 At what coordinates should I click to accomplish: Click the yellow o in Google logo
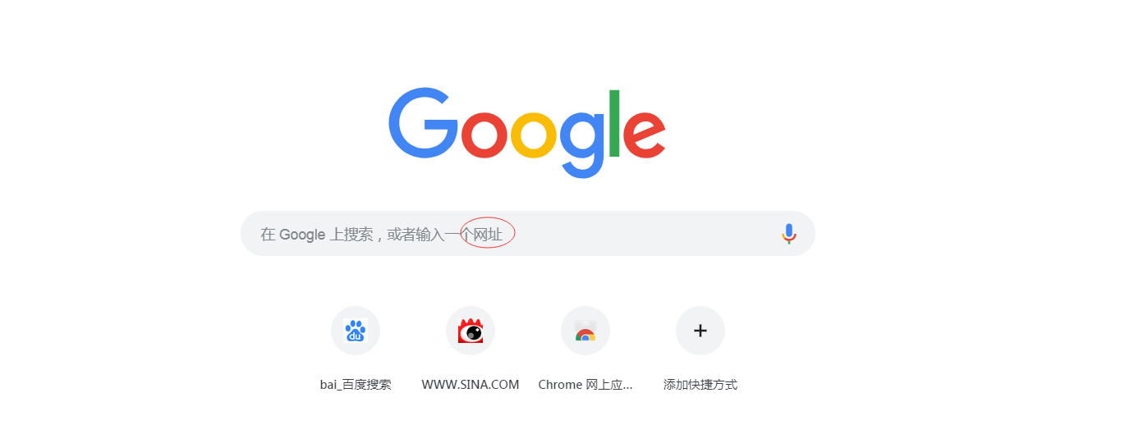(x=535, y=135)
